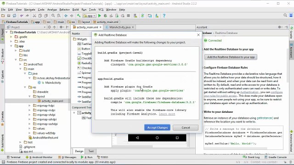Screen dimensions: 294x165
Task: Click the Sync Project with Gradle icon
Action: (142, 16)
